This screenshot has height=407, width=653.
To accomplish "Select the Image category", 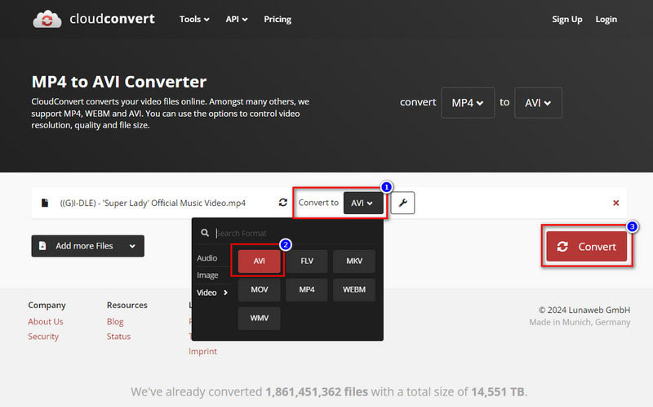I will [x=207, y=275].
